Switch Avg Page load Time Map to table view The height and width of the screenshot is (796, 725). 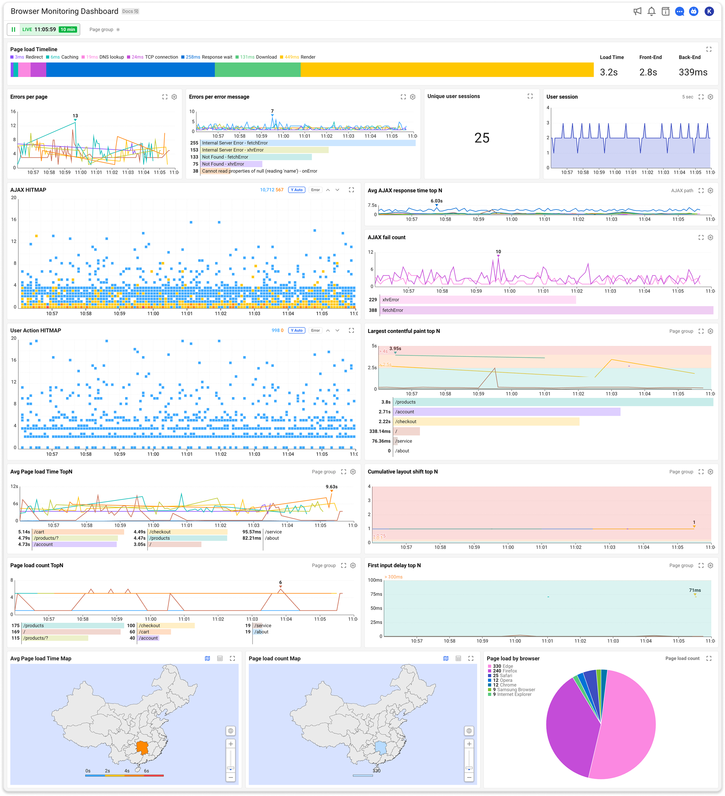[220, 658]
